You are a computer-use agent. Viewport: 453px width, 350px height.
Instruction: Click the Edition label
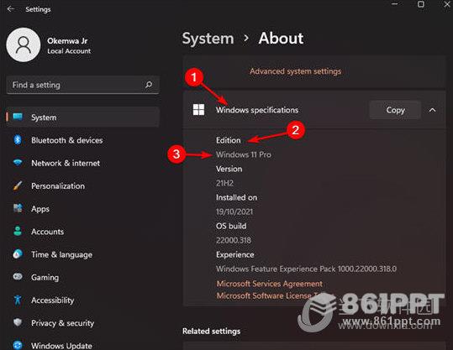click(229, 140)
